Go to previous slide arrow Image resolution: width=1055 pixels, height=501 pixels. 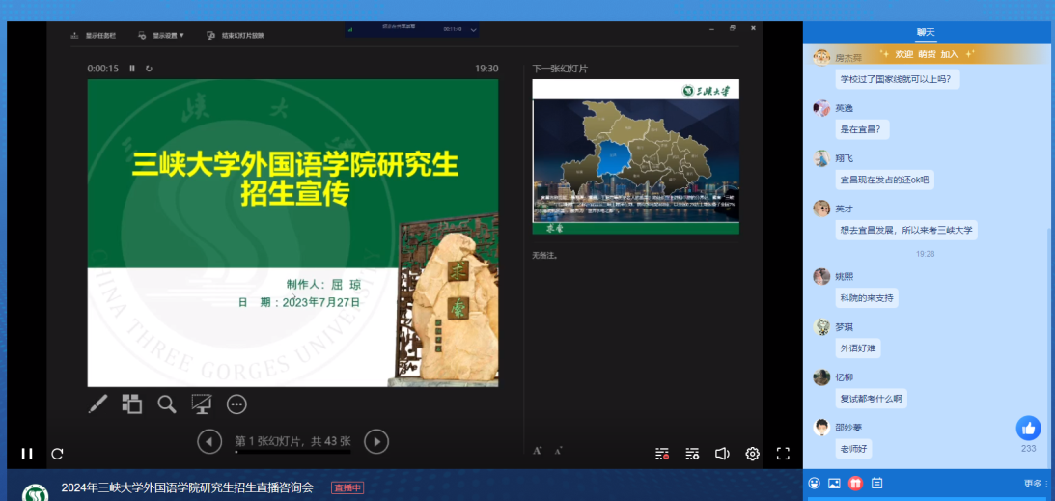click(209, 442)
